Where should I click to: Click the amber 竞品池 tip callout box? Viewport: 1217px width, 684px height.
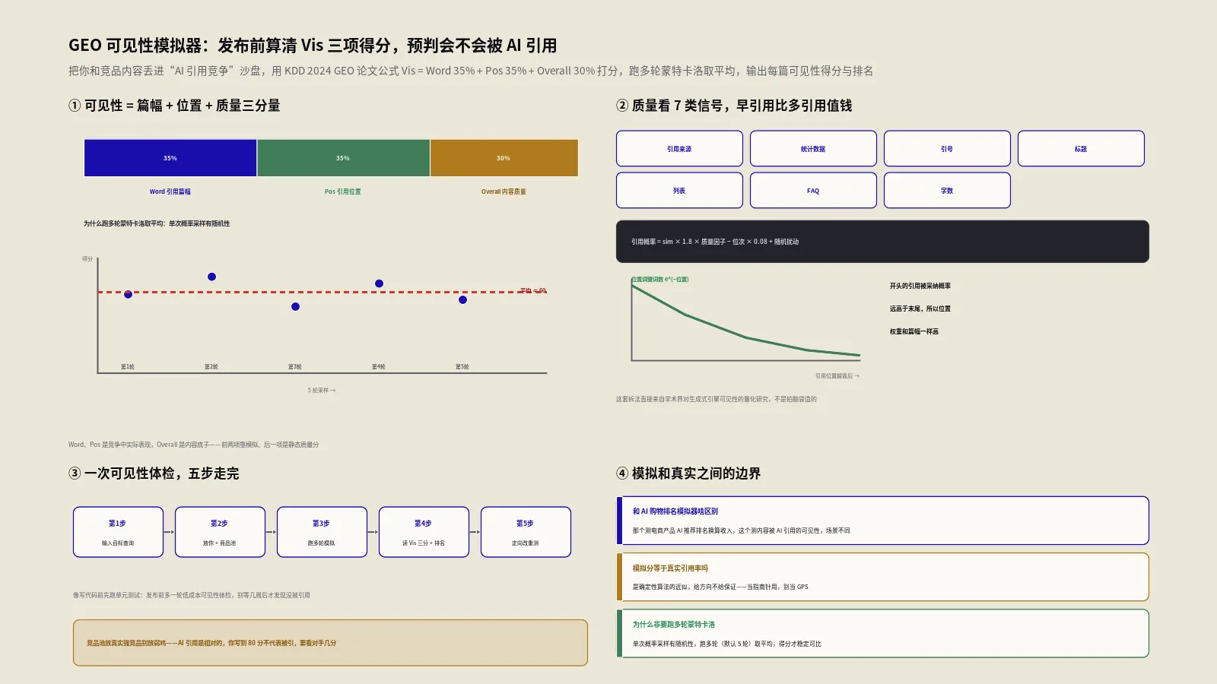pos(330,643)
